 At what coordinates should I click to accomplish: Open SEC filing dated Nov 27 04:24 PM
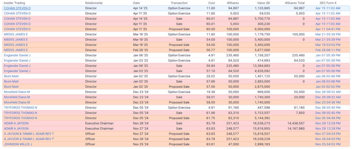tap(328, 134)
